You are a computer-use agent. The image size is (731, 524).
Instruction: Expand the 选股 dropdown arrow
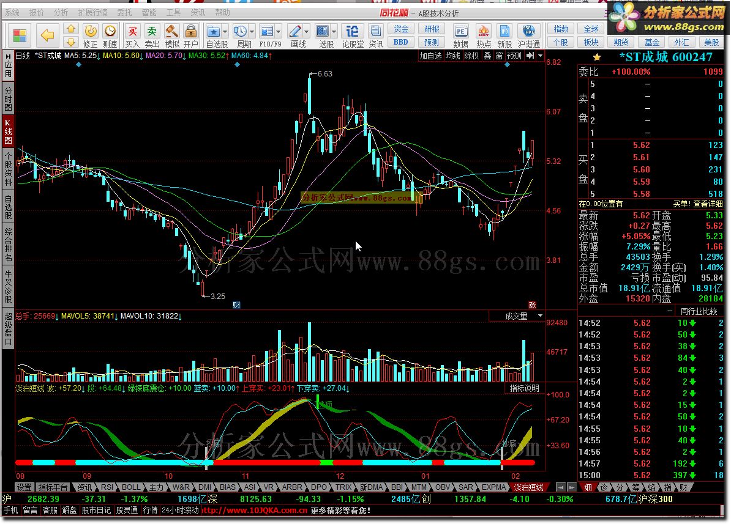334,32
